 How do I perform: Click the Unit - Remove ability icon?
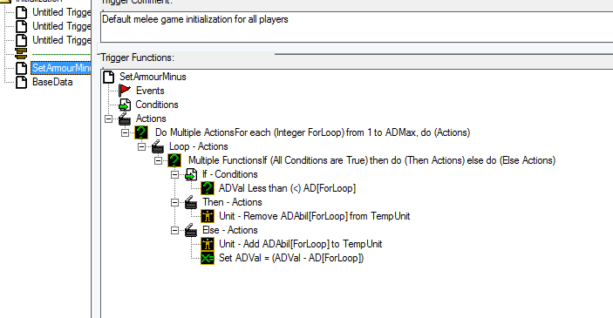[x=208, y=216]
